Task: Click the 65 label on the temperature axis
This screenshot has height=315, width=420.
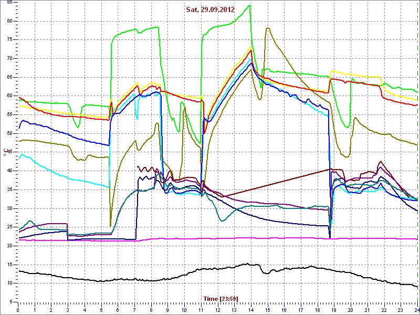Action: tap(9, 77)
